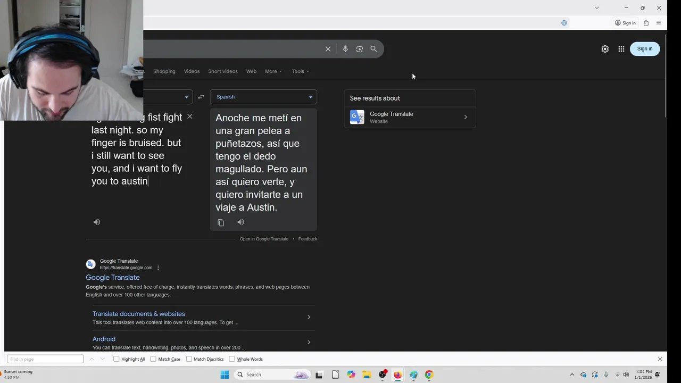
Task: Click the translate page icon in address bar
Action: click(x=564, y=23)
